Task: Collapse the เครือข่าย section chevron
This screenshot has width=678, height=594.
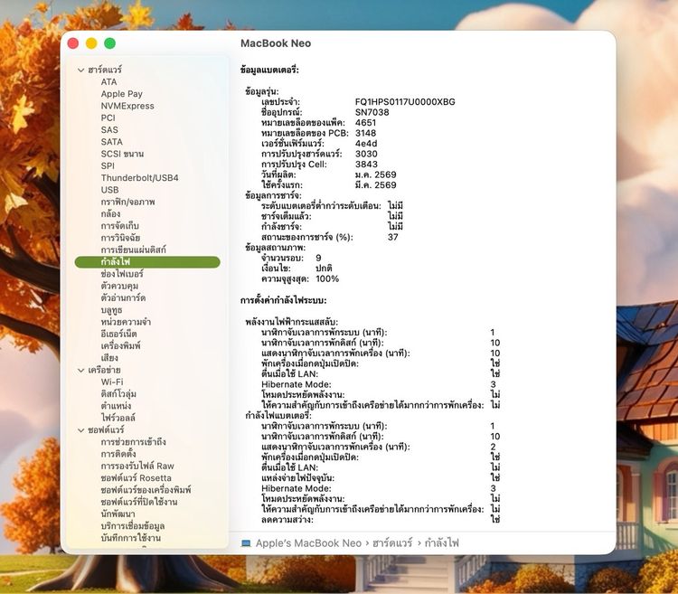Action: tap(80, 371)
